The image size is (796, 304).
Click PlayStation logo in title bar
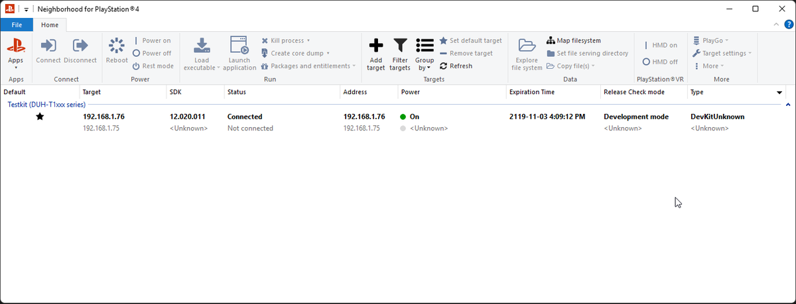click(x=9, y=9)
